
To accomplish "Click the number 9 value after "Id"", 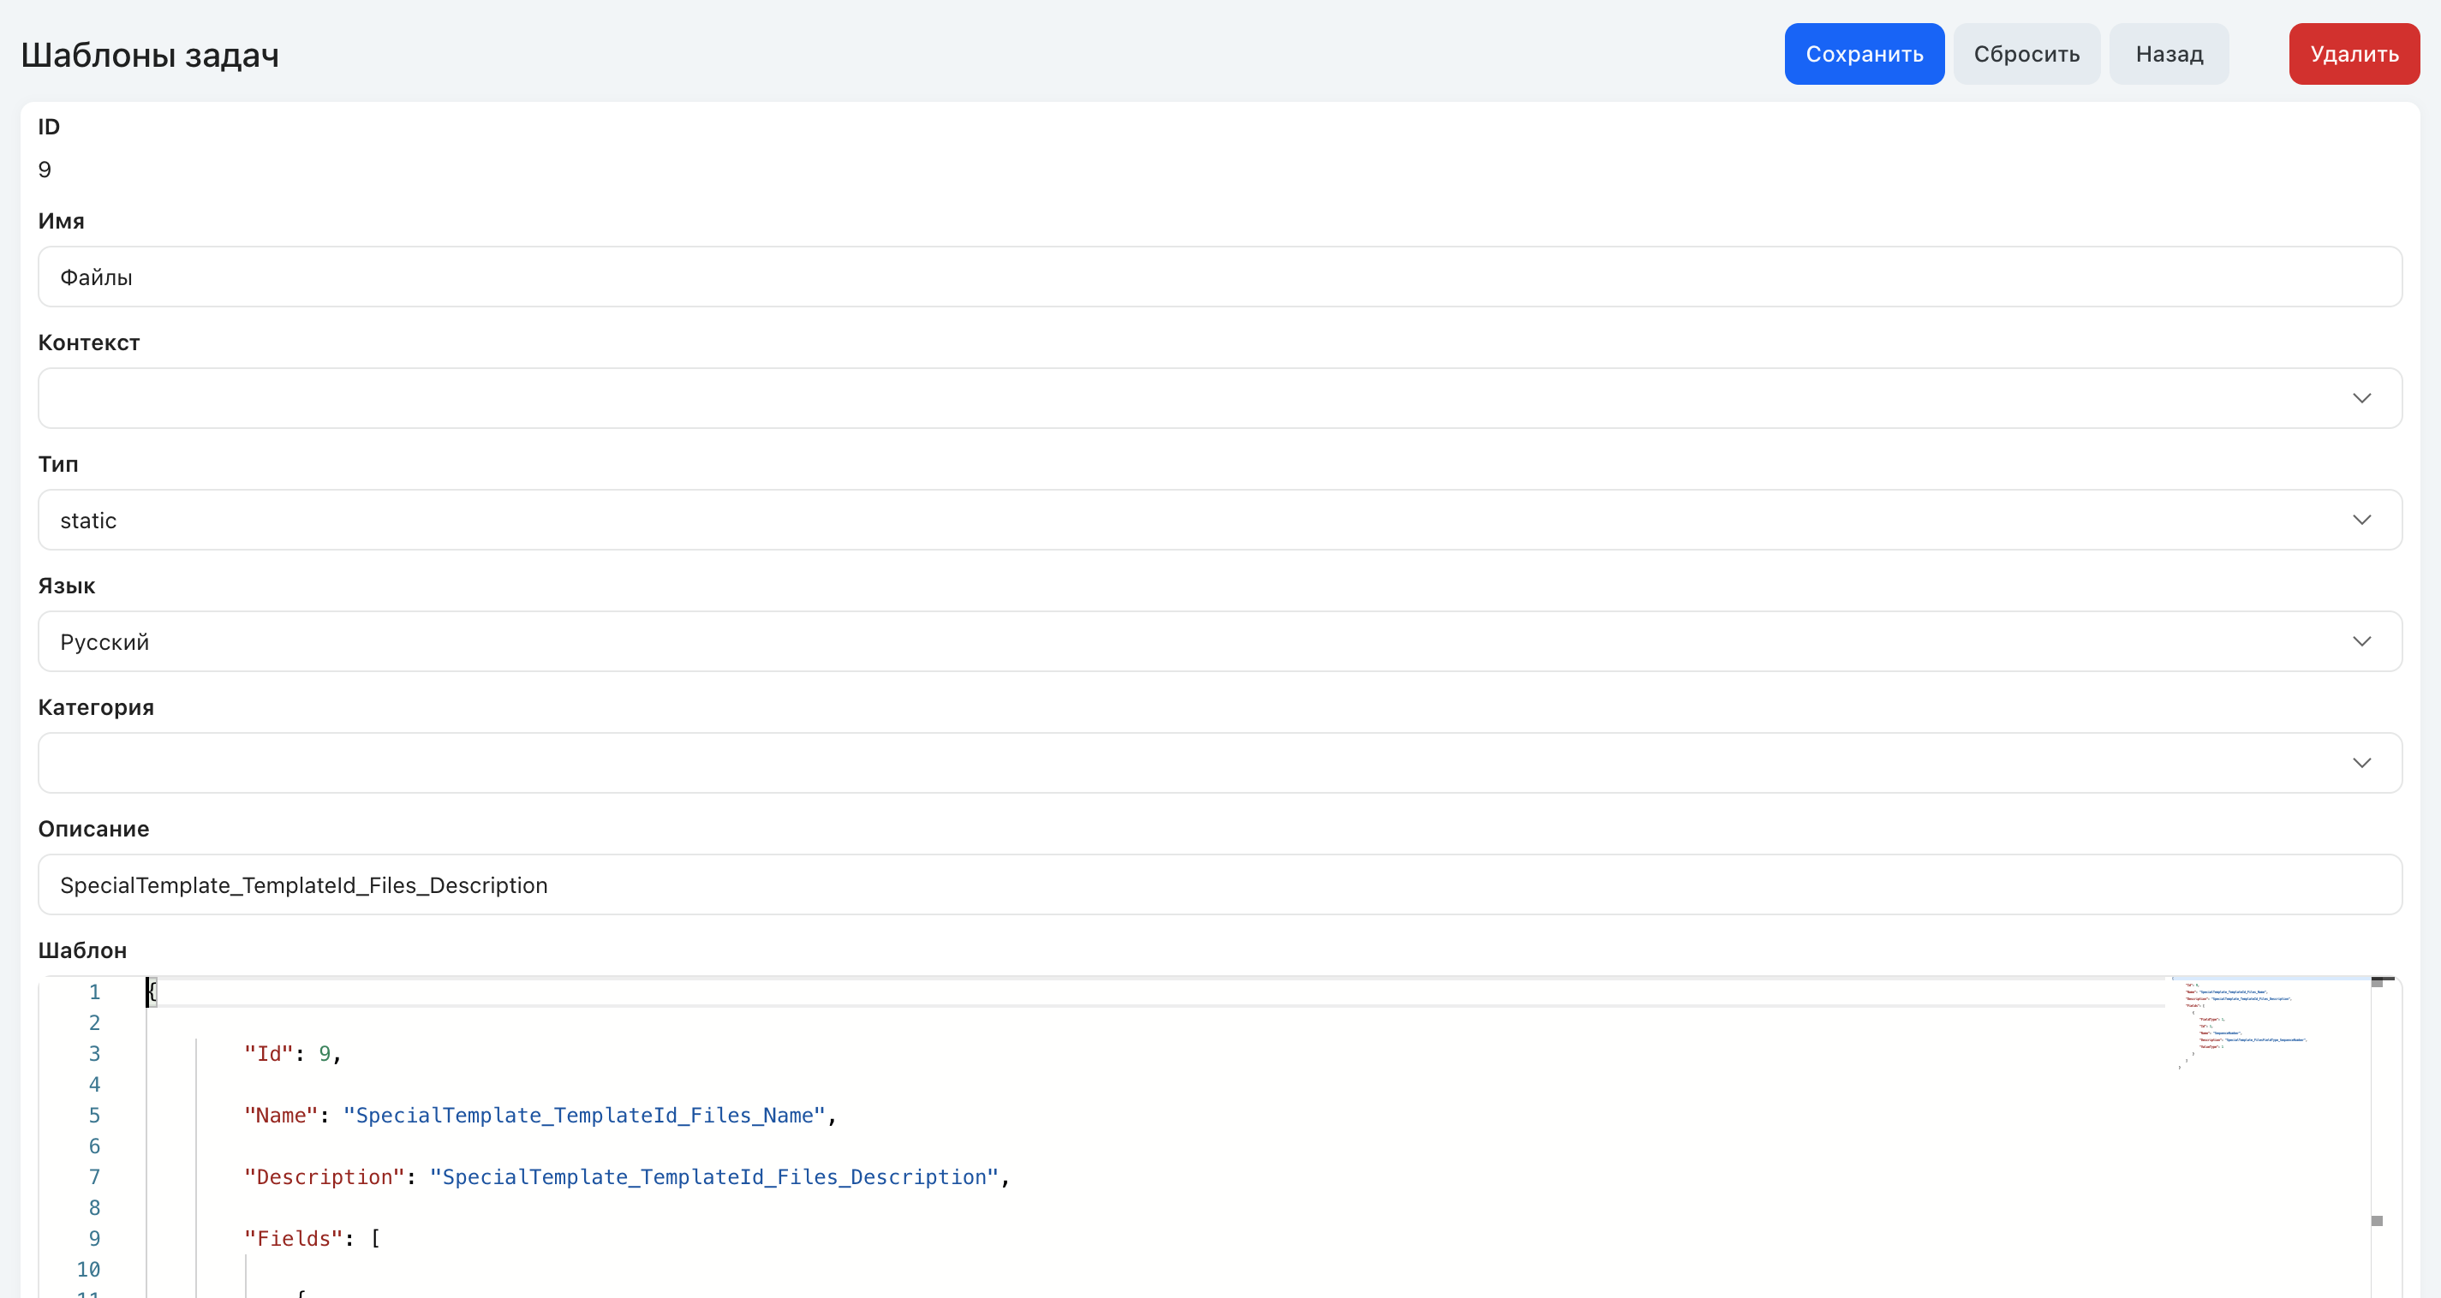I will pos(325,1054).
